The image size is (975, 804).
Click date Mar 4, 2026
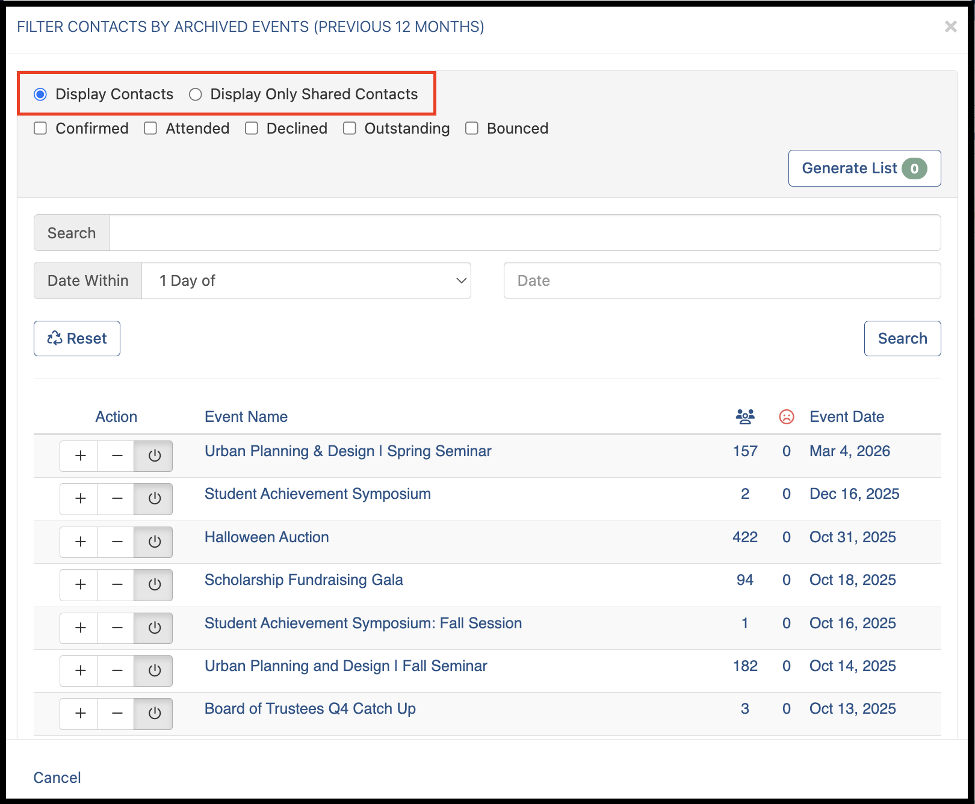point(850,451)
